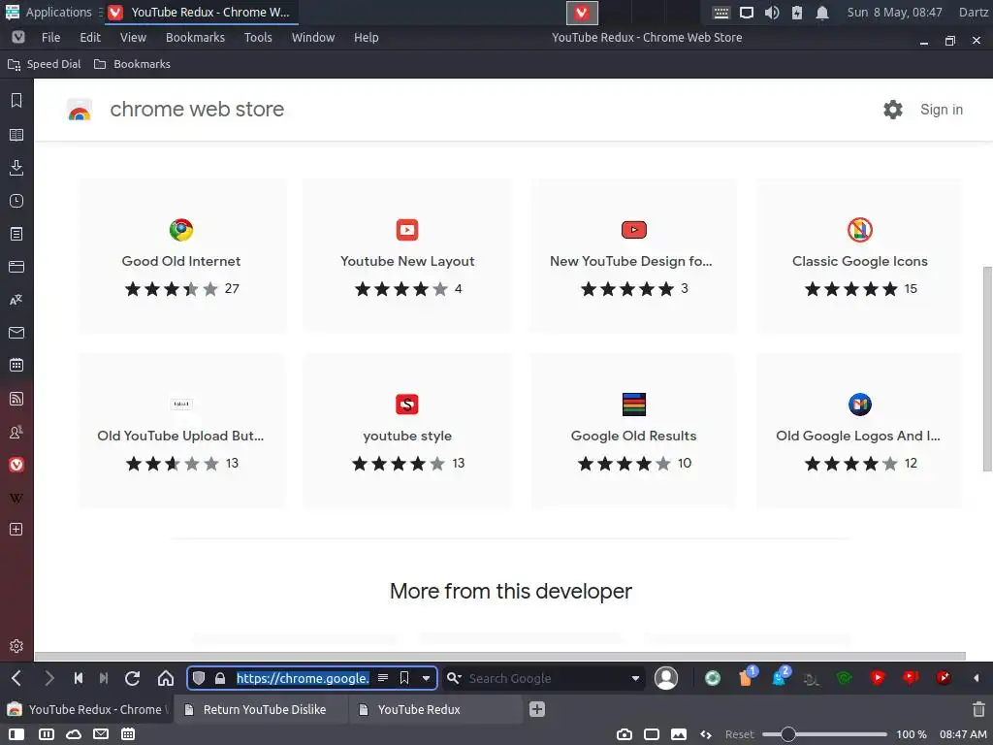This screenshot has width=993, height=745.
Task: Sign in to Chrome Web Store
Action: pos(941,109)
